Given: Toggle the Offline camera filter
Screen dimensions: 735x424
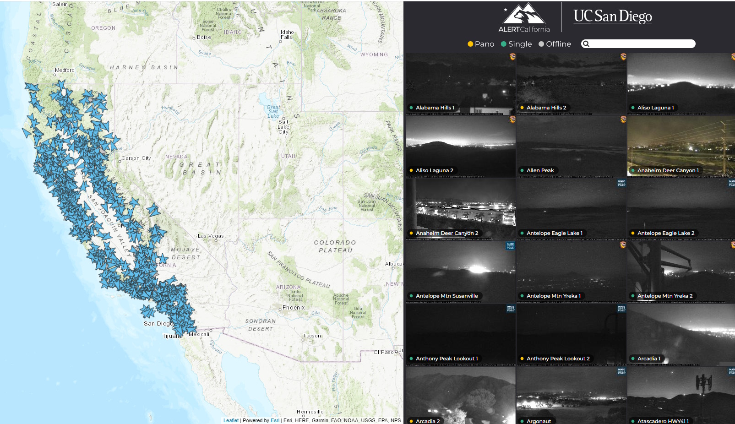Looking at the screenshot, I should [555, 44].
